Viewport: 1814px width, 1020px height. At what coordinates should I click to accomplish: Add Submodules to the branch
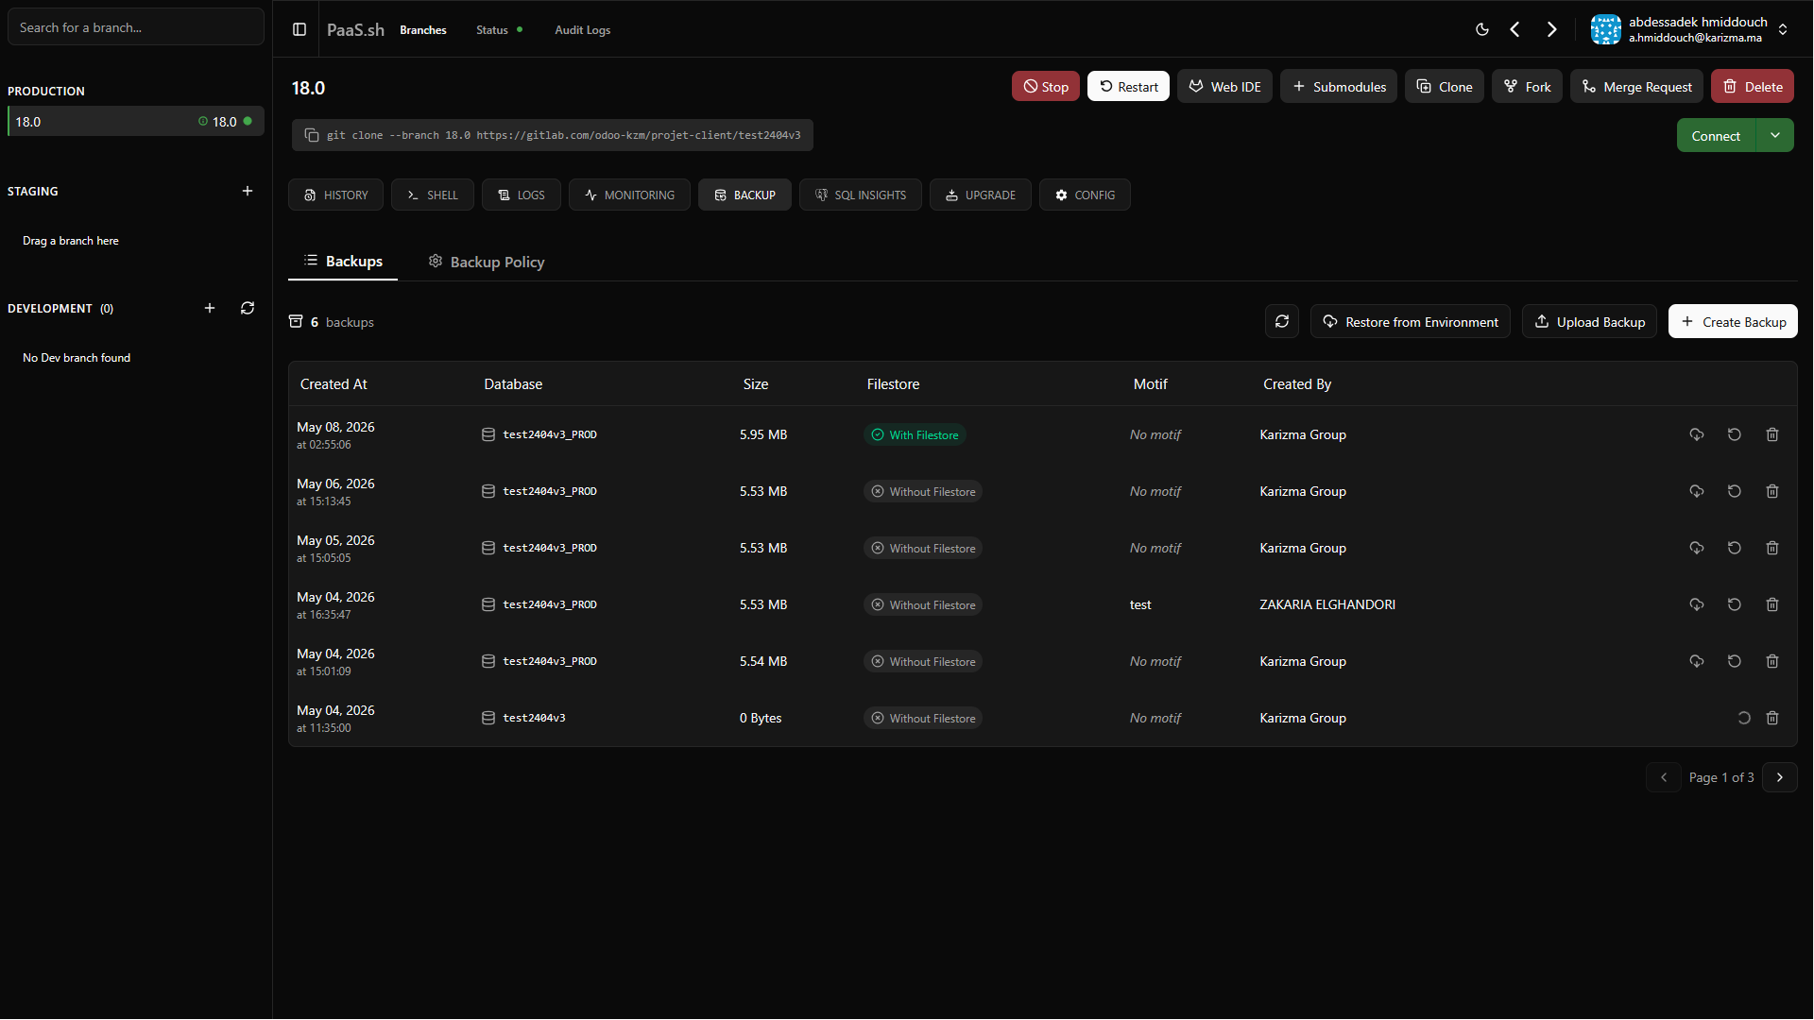pos(1339,86)
